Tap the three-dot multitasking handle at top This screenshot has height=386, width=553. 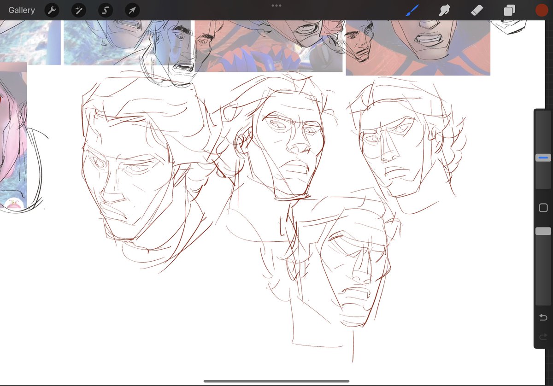[276, 6]
